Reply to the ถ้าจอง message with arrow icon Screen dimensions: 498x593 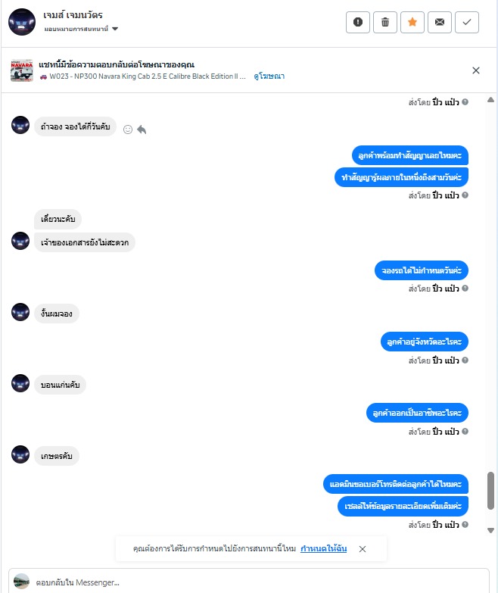click(142, 130)
